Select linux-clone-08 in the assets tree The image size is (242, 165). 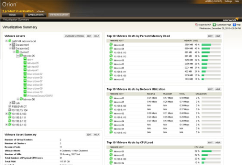click(35, 85)
